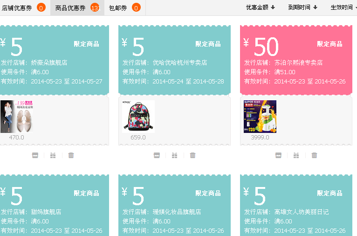Viewport: 357px width, 236px height.
Task: Click the shop icon under the 苏泊尔熙浪专卖店 coupon
Action: (x=278, y=155)
